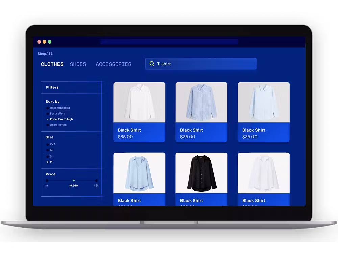Click the Size heading

tap(50, 137)
